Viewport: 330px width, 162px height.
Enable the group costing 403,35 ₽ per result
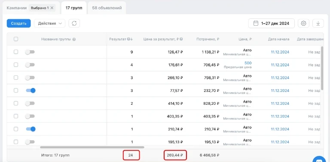(30, 116)
